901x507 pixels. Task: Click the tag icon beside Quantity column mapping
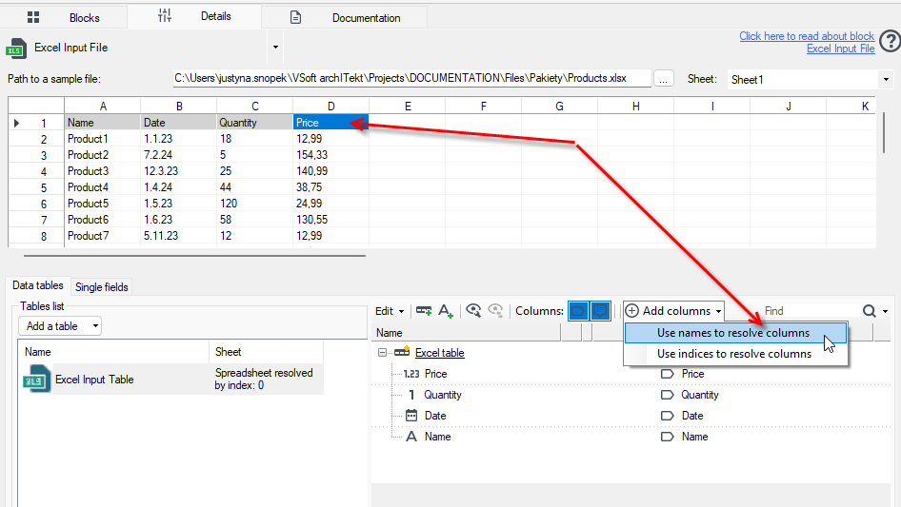click(x=667, y=395)
